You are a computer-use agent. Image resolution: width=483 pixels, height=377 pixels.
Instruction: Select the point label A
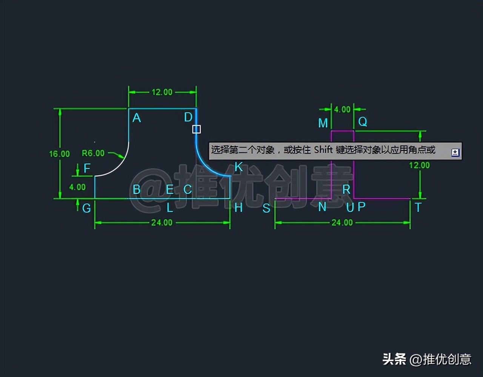coord(137,118)
